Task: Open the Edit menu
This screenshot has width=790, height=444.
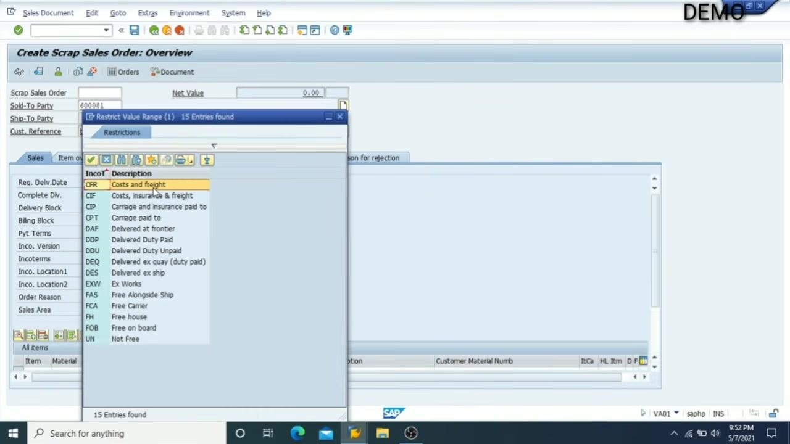Action: click(x=92, y=12)
